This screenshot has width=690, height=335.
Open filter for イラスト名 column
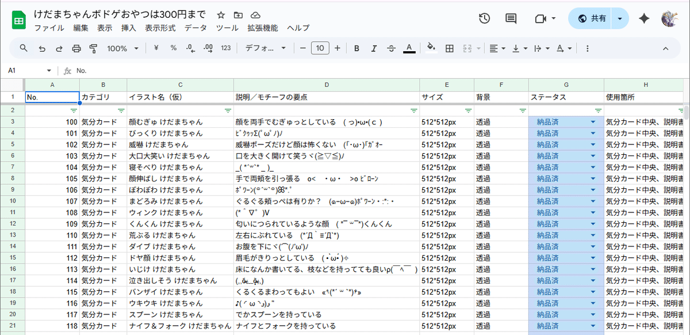(x=228, y=110)
